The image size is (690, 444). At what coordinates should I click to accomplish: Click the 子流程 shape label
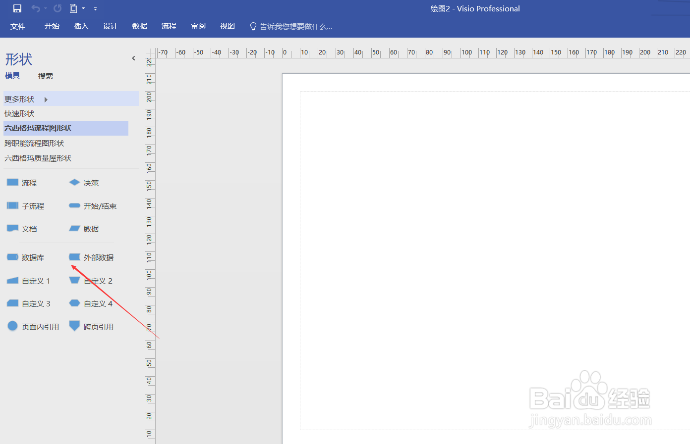[x=33, y=206]
